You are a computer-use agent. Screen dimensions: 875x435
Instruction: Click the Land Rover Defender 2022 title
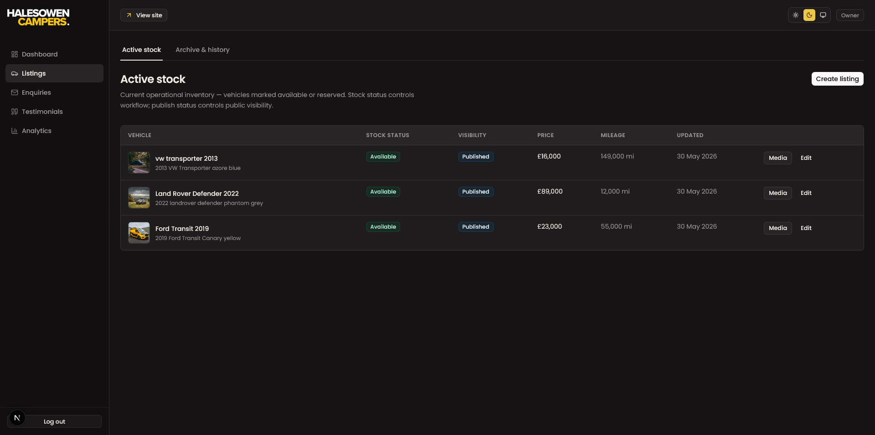[197, 194]
